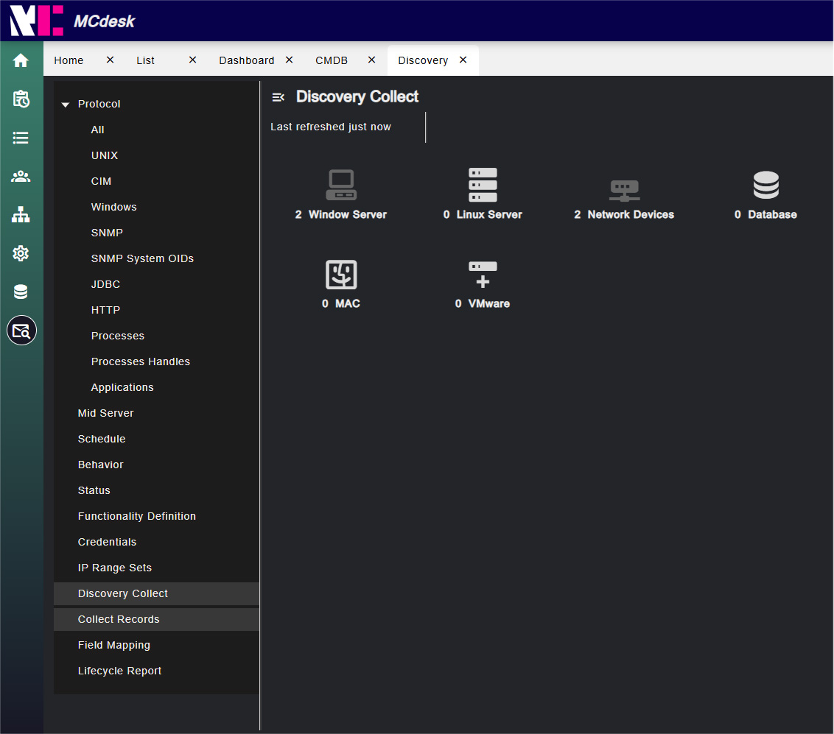Select Discovery Collect menu item

pos(156,593)
